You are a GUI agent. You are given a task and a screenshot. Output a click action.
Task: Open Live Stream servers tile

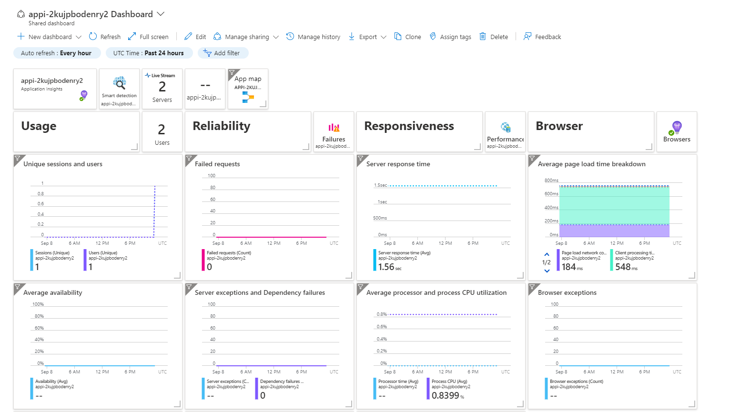pyautogui.click(x=162, y=89)
